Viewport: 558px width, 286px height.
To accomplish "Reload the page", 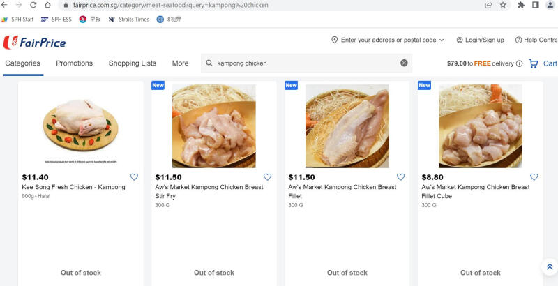I will tap(33, 5).
